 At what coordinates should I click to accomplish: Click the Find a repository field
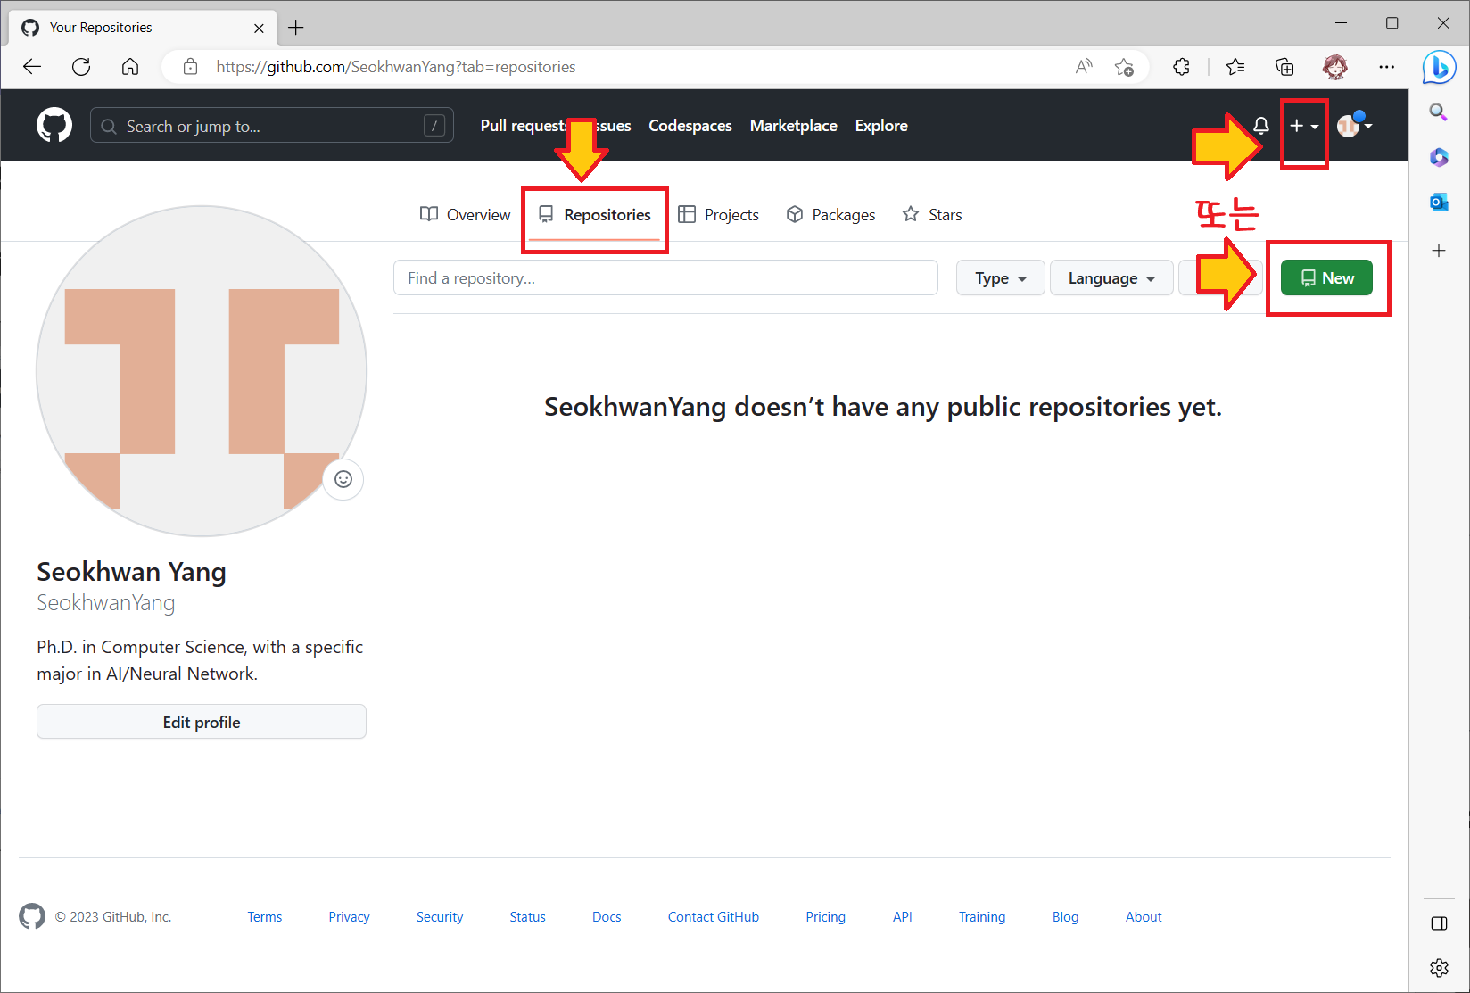(x=665, y=277)
